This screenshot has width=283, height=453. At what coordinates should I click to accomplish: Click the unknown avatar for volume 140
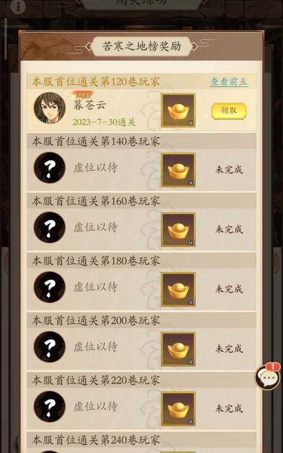pyautogui.click(x=50, y=168)
